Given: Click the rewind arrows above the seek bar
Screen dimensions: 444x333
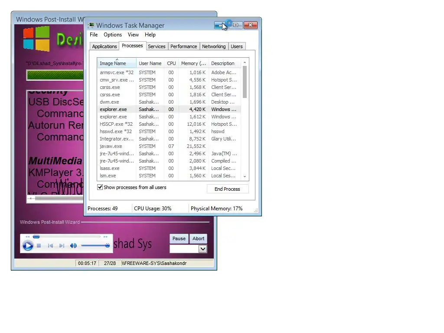Looking at the screenshot, I should coord(27,237).
